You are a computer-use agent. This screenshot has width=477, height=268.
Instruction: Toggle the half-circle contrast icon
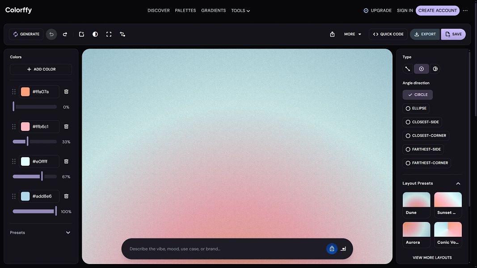pyautogui.click(x=95, y=34)
